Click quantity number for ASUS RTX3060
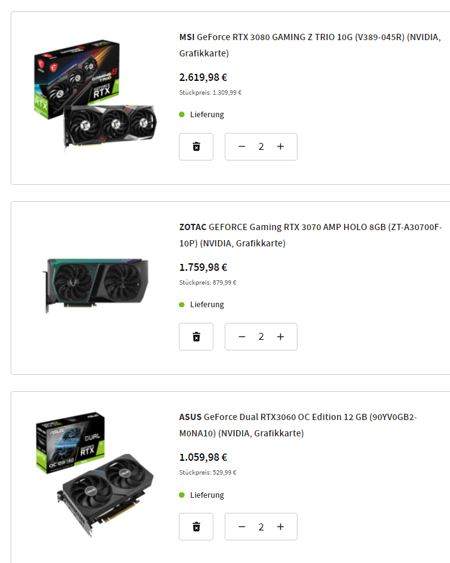 [261, 527]
